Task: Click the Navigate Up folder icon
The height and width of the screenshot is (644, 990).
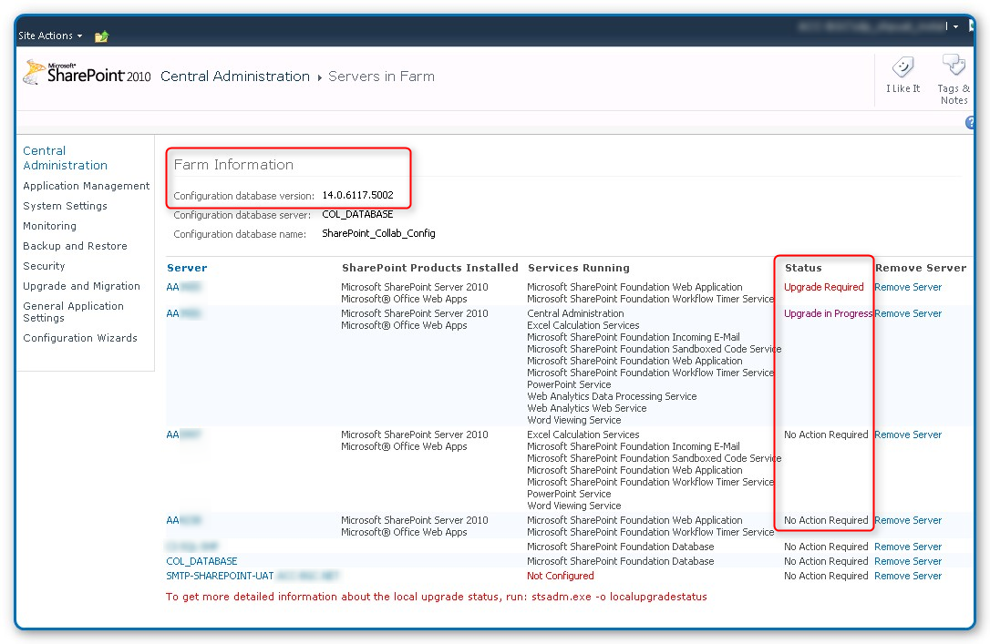Action: (100, 36)
